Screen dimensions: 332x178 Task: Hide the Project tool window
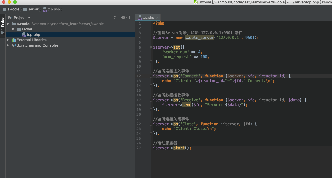[x=131, y=17]
